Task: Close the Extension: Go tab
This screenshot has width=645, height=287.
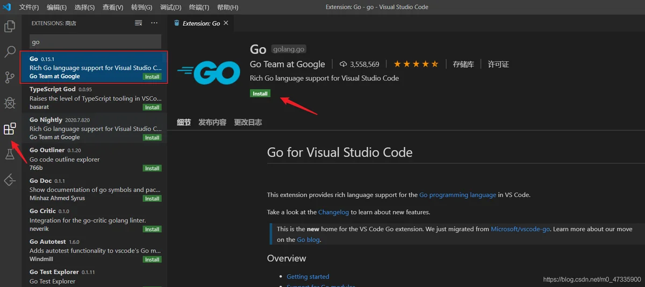Action: pos(226,23)
